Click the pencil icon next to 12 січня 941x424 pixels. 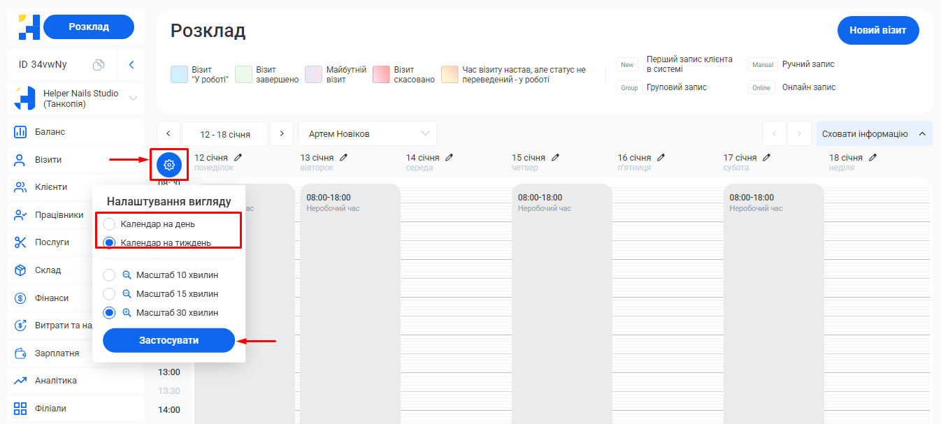(238, 158)
